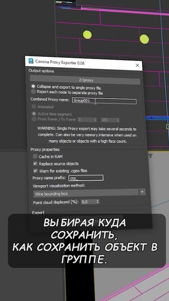Screen dimensions: 169x301
Task: Select Active time segment option
Action: pos(34,114)
